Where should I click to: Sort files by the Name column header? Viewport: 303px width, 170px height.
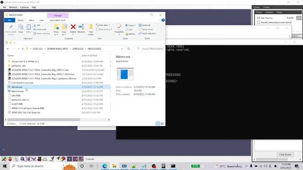(10, 56)
